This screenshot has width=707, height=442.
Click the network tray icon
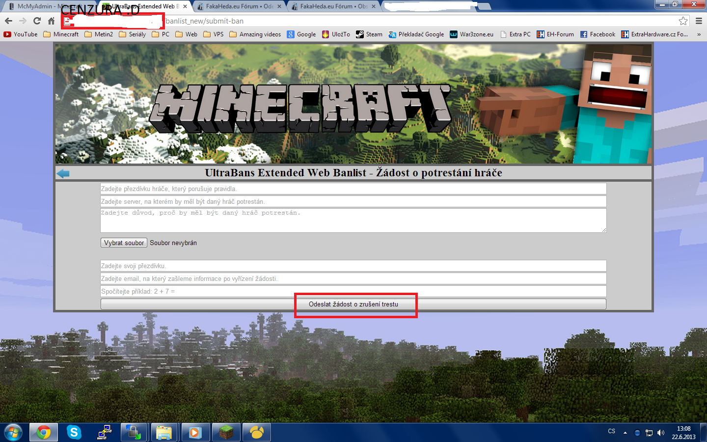point(649,433)
